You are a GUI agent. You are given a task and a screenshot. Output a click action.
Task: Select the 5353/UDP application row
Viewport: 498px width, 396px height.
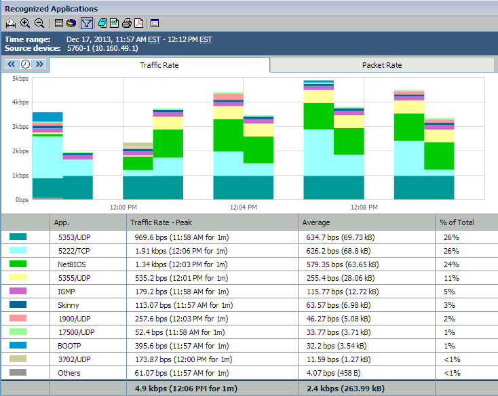69,237
